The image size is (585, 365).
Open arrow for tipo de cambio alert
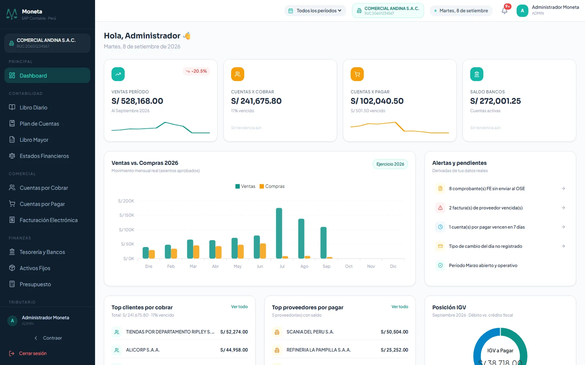563,246
